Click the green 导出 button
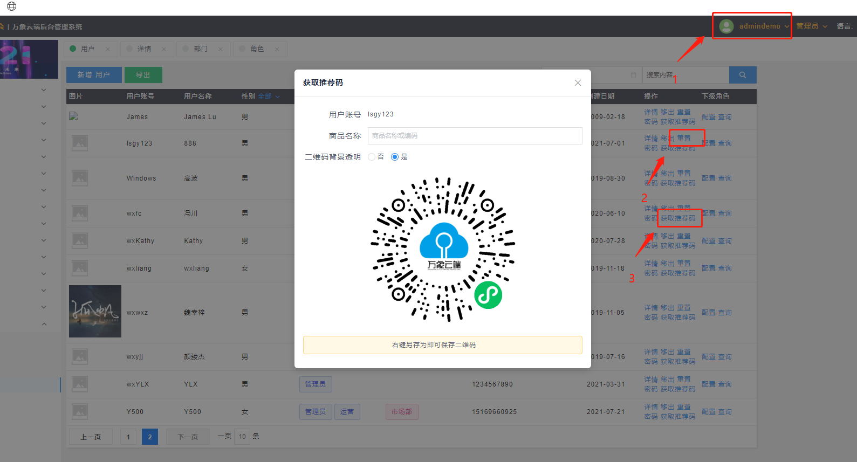 pos(143,75)
